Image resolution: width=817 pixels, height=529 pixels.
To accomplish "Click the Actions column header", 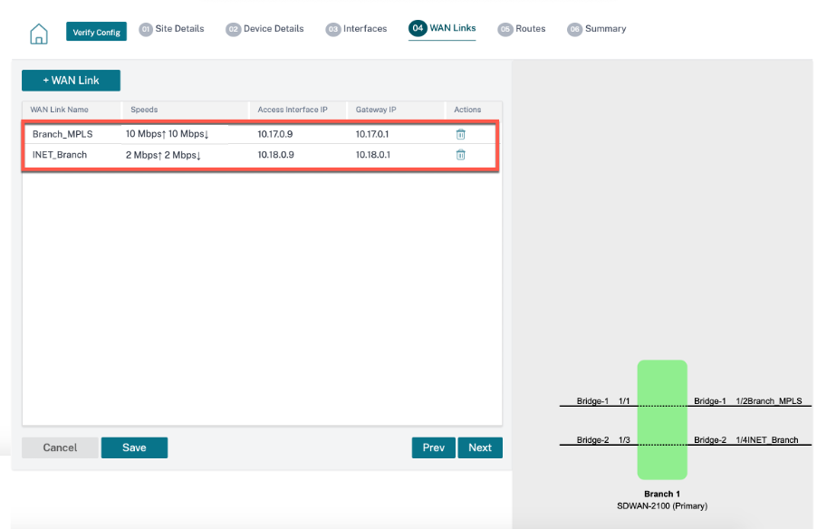I will click(467, 110).
